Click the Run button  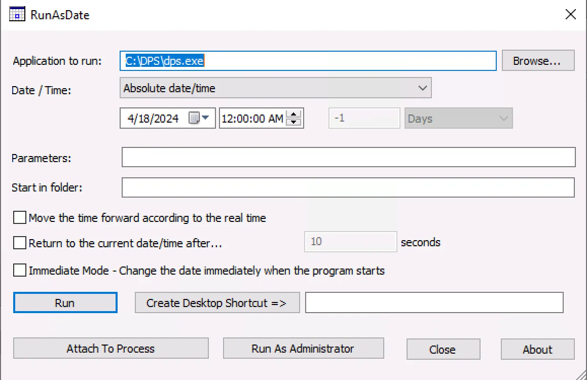[65, 302]
